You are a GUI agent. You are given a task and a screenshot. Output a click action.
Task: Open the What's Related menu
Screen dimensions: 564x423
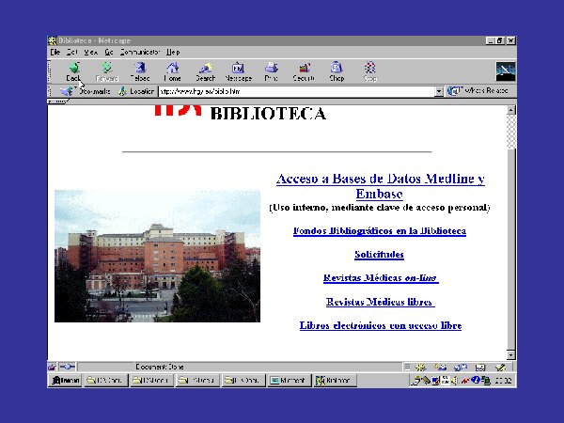coord(478,91)
